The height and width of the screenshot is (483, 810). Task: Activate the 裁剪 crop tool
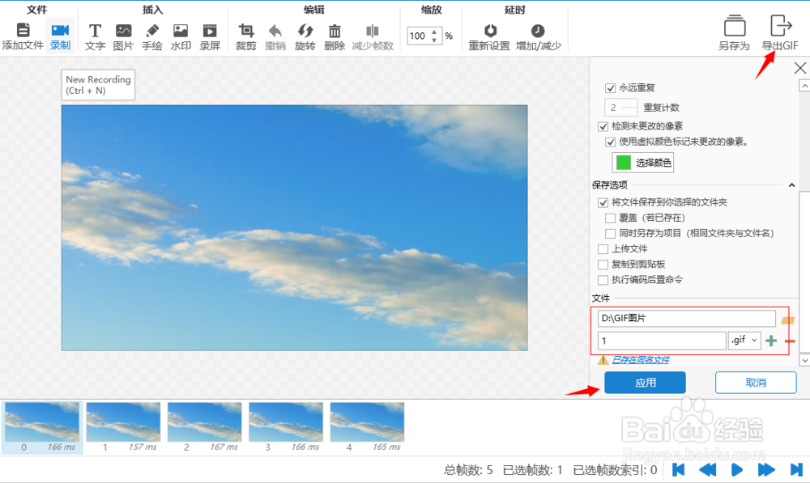pos(245,32)
